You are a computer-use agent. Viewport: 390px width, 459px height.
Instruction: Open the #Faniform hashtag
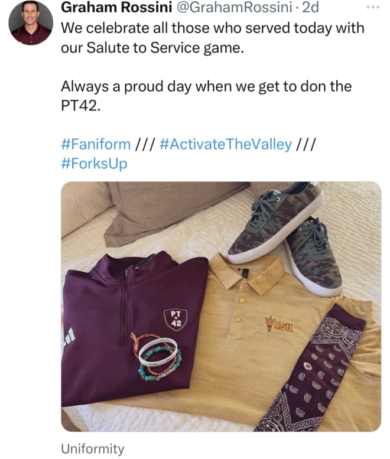pyautogui.click(x=96, y=144)
